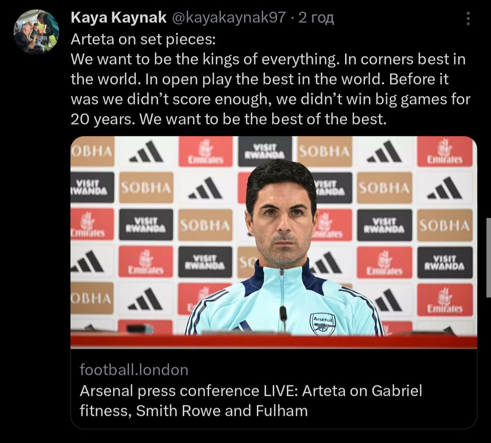This screenshot has width=491, height=443.
Task: Grab the grey scrollbar on right edge
Action: pos(488,258)
